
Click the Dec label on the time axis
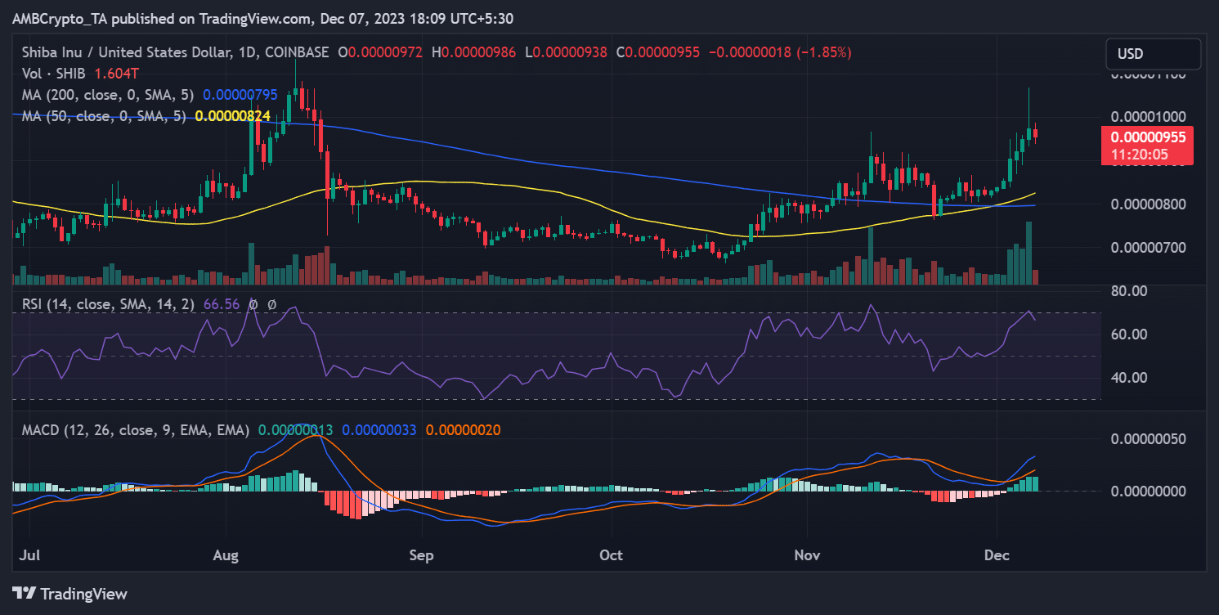coord(997,555)
